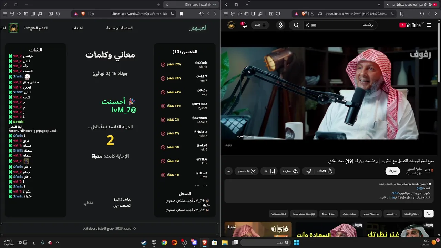Remove player @vM_7 from the list
Screen dimensions: 441x248
(x=163, y=79)
